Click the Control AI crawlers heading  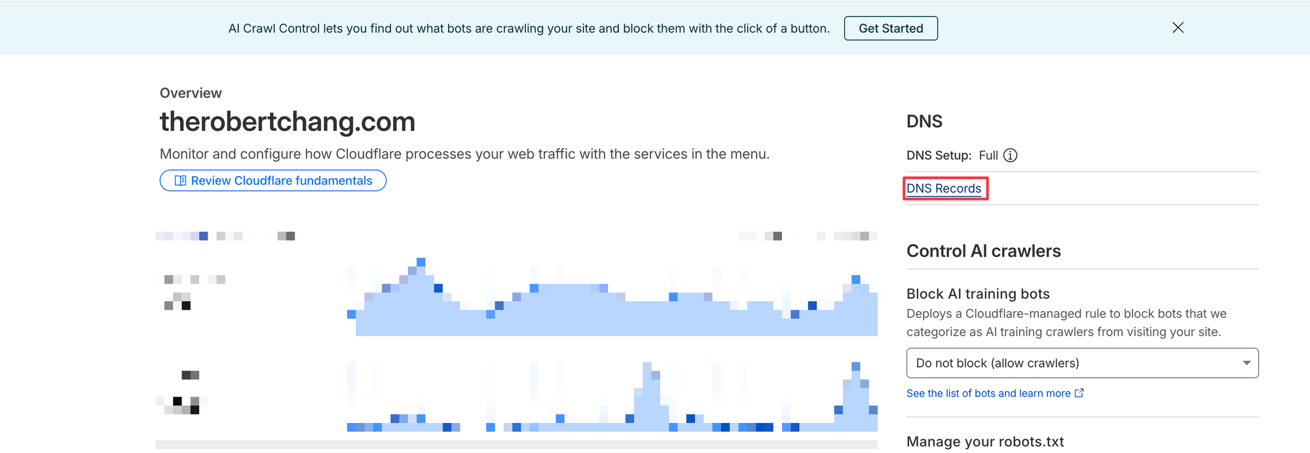983,251
